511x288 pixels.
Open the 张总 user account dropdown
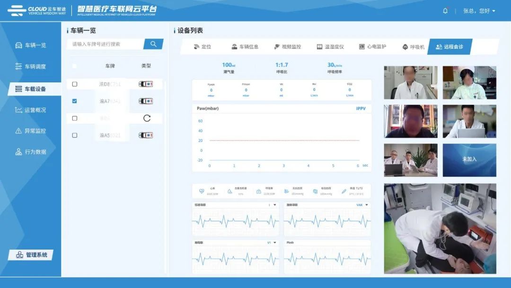click(x=479, y=10)
